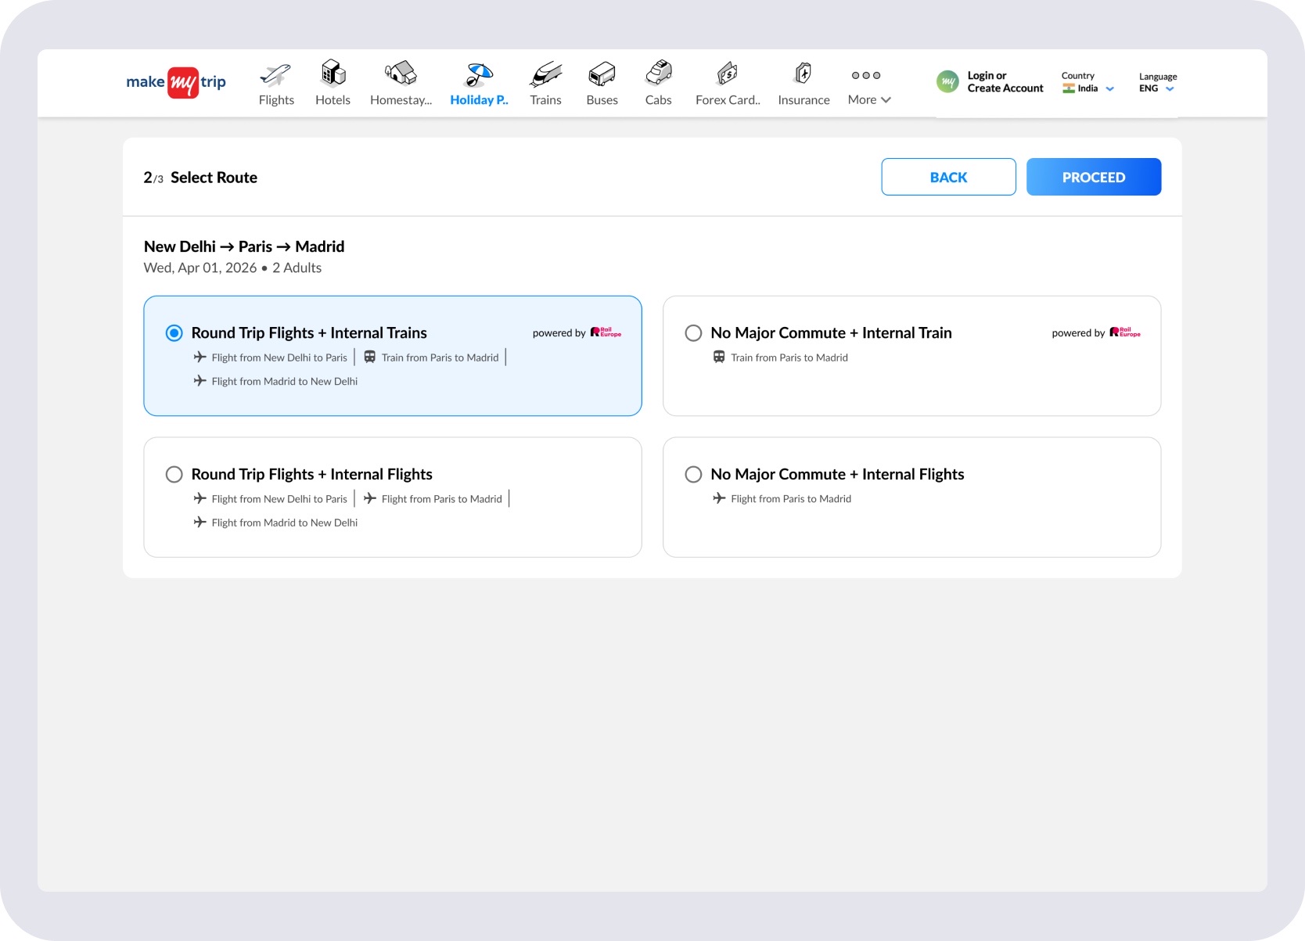Click 'Flight from Madrid to New Delhi' in Internal Flights card
Viewport: 1305px width, 941px height.
(284, 523)
